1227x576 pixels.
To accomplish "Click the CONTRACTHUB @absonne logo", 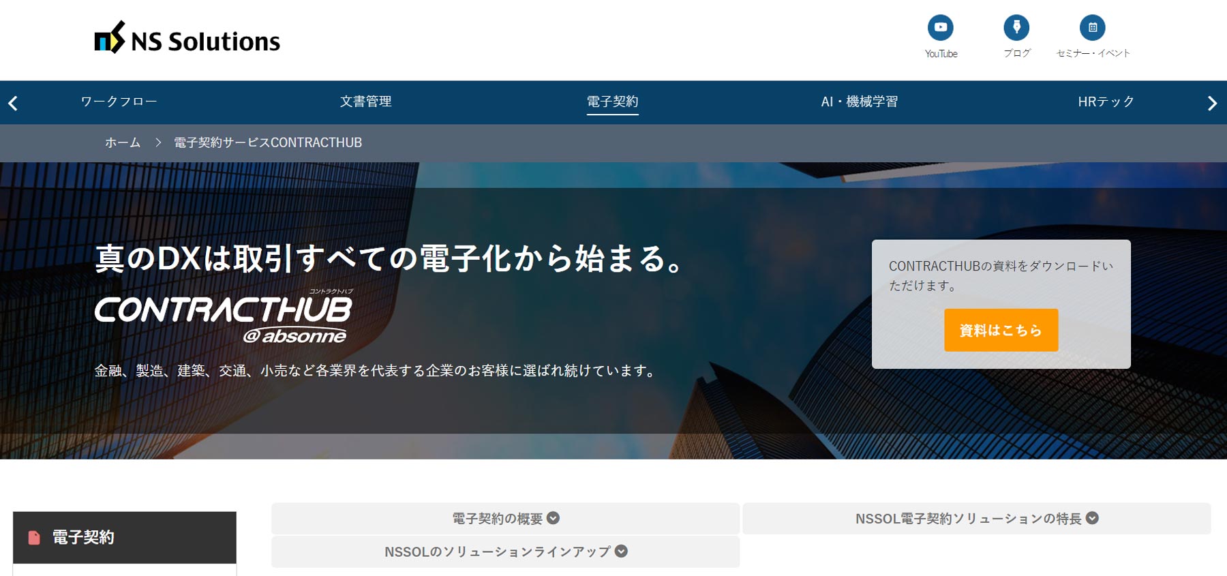I will pyautogui.click(x=224, y=317).
